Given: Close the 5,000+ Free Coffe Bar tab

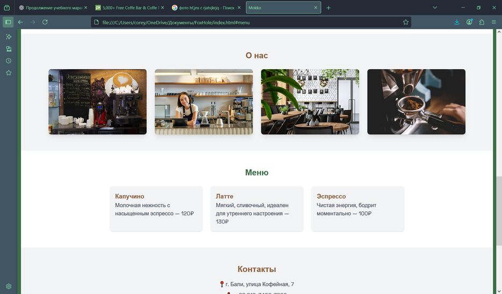Looking at the screenshot, I should pos(163,8).
